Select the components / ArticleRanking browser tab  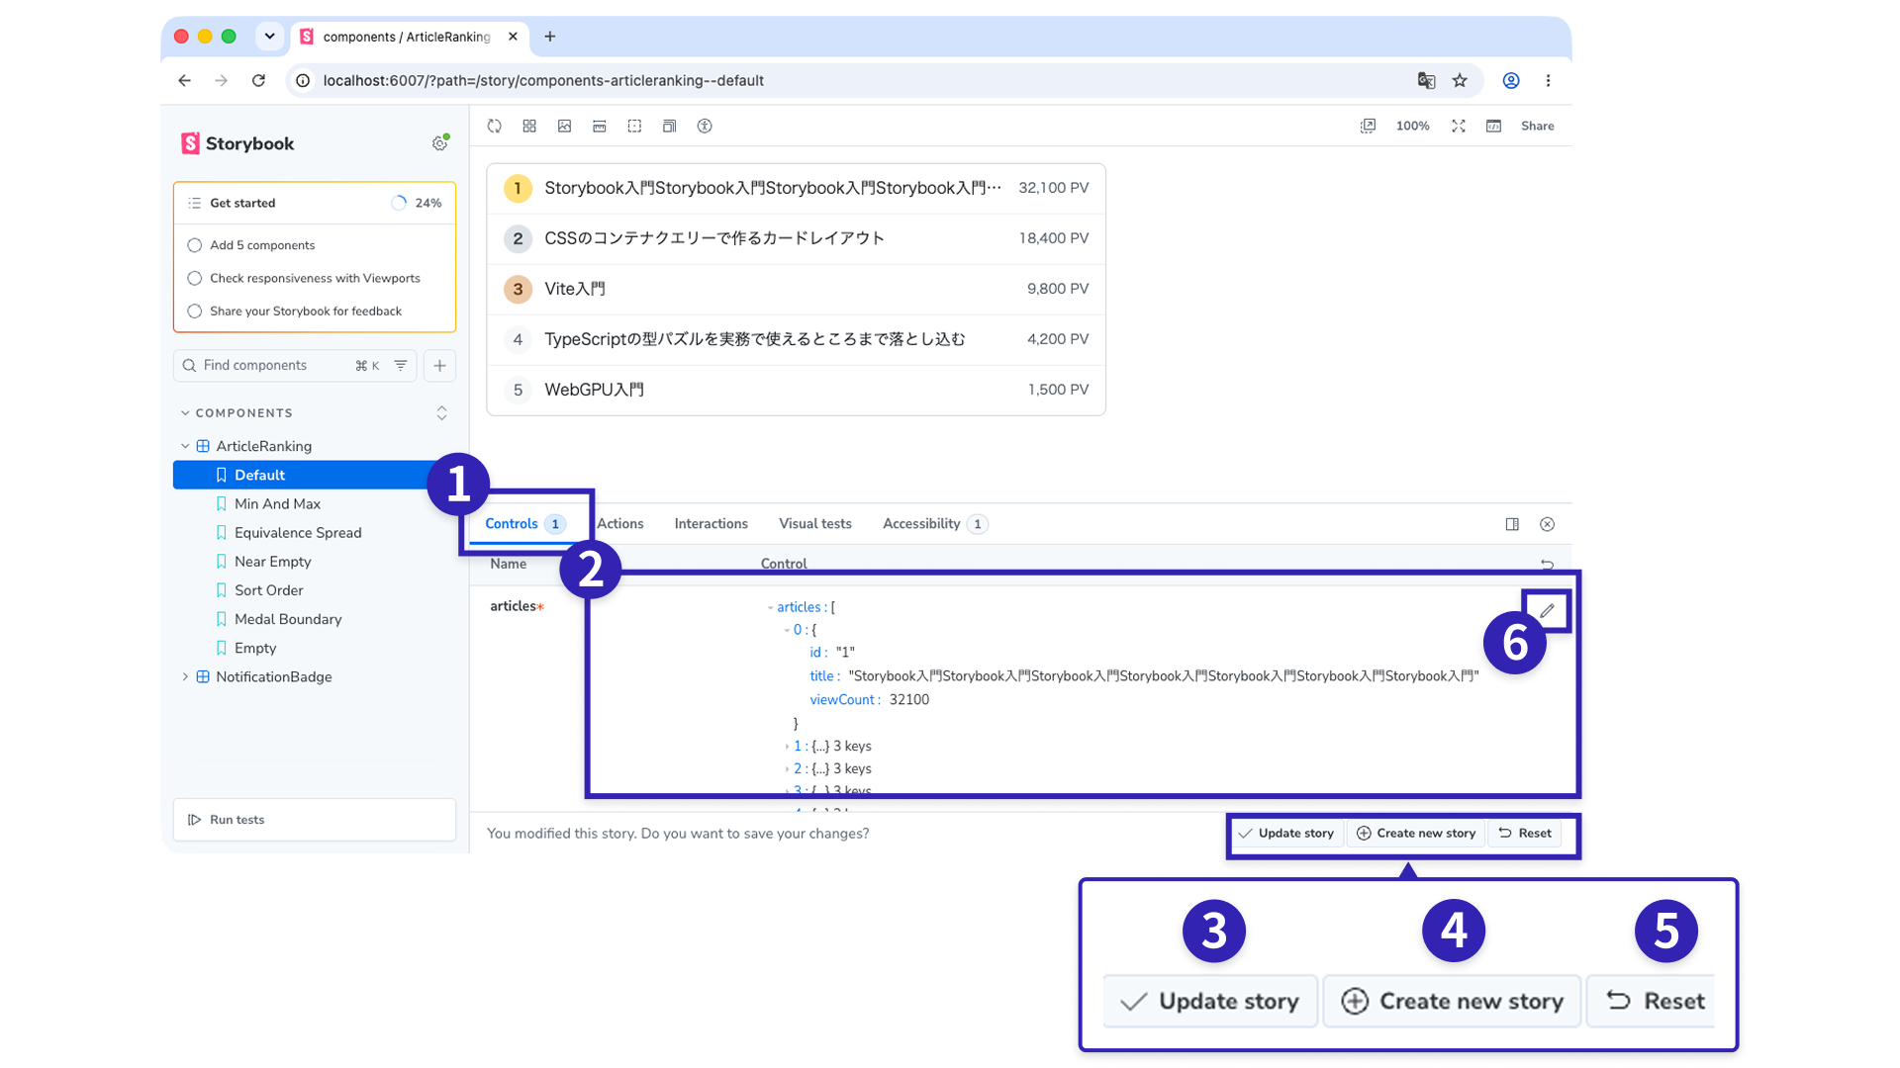(410, 37)
